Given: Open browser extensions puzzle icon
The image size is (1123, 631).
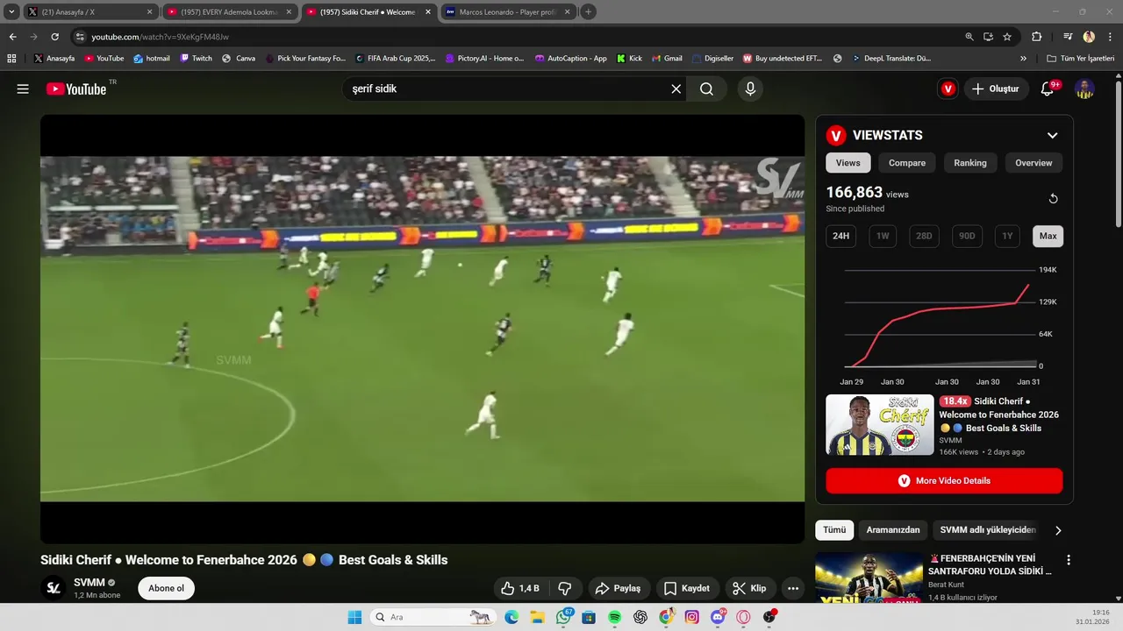Looking at the screenshot, I should click(1037, 37).
